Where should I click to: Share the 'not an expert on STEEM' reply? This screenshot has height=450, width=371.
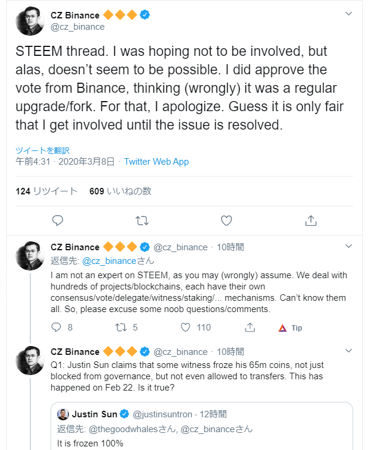tap(250, 327)
